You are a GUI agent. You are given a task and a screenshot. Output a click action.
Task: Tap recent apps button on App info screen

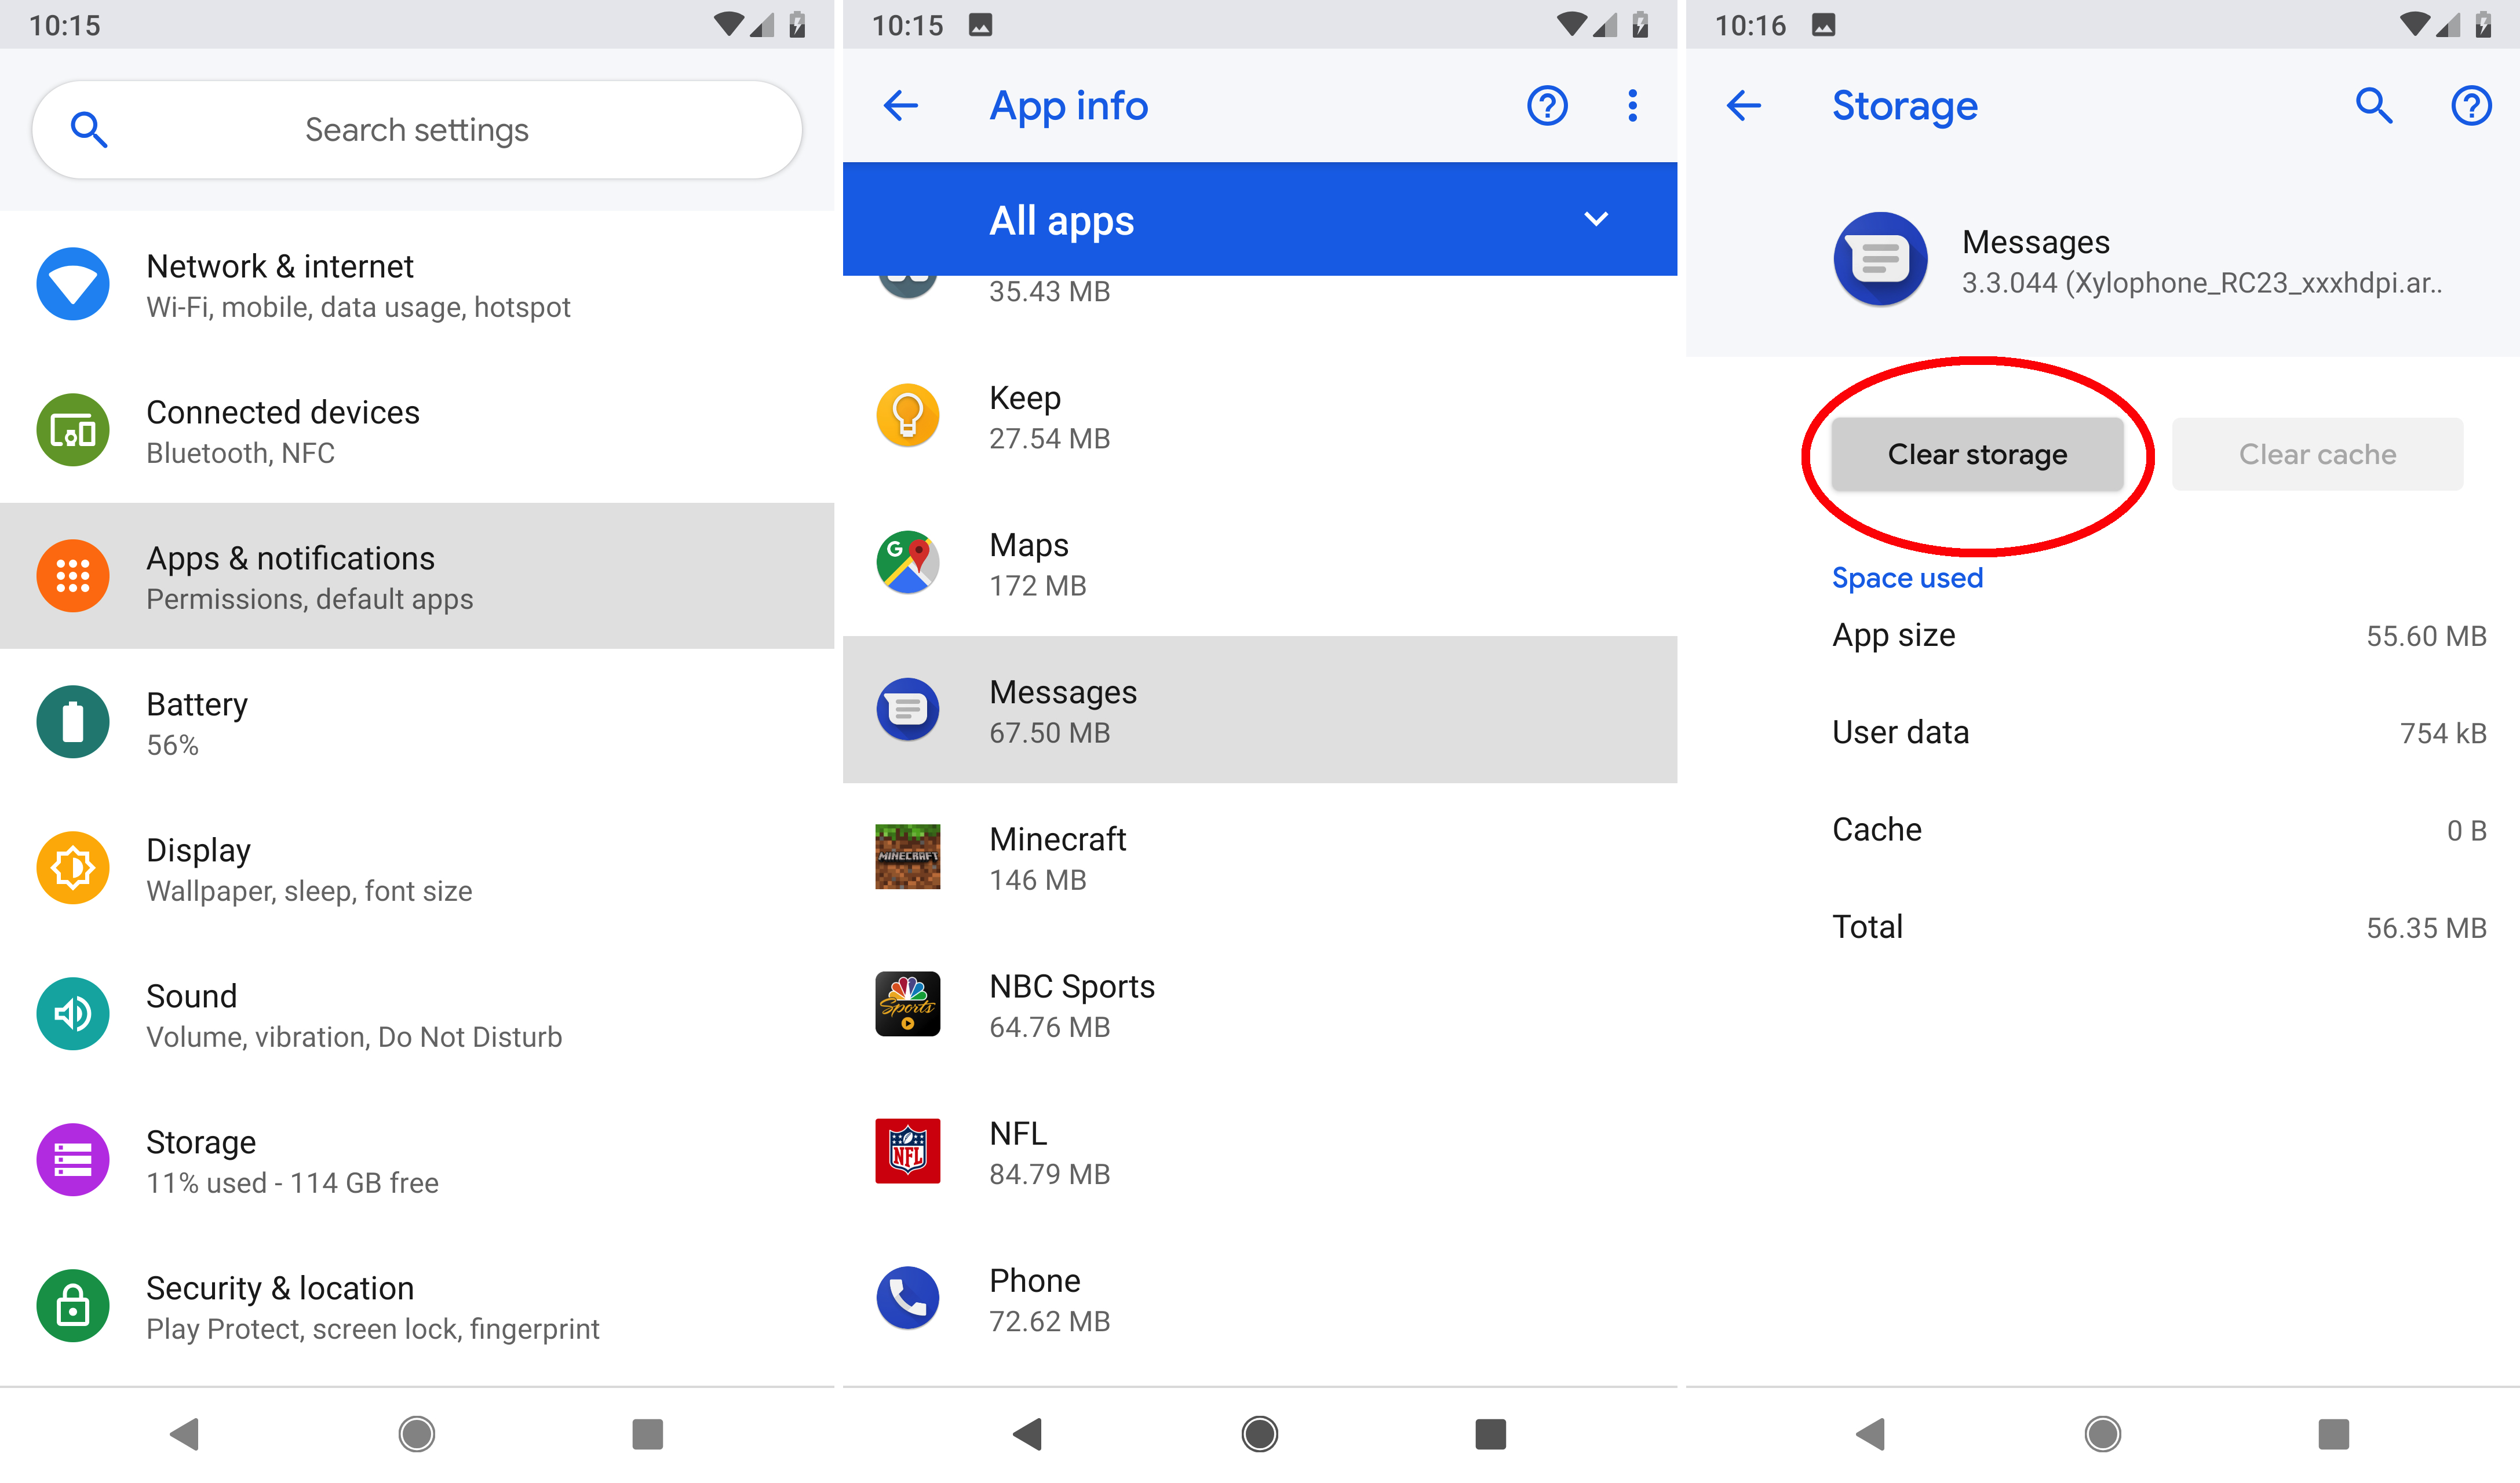pyautogui.click(x=1491, y=1435)
